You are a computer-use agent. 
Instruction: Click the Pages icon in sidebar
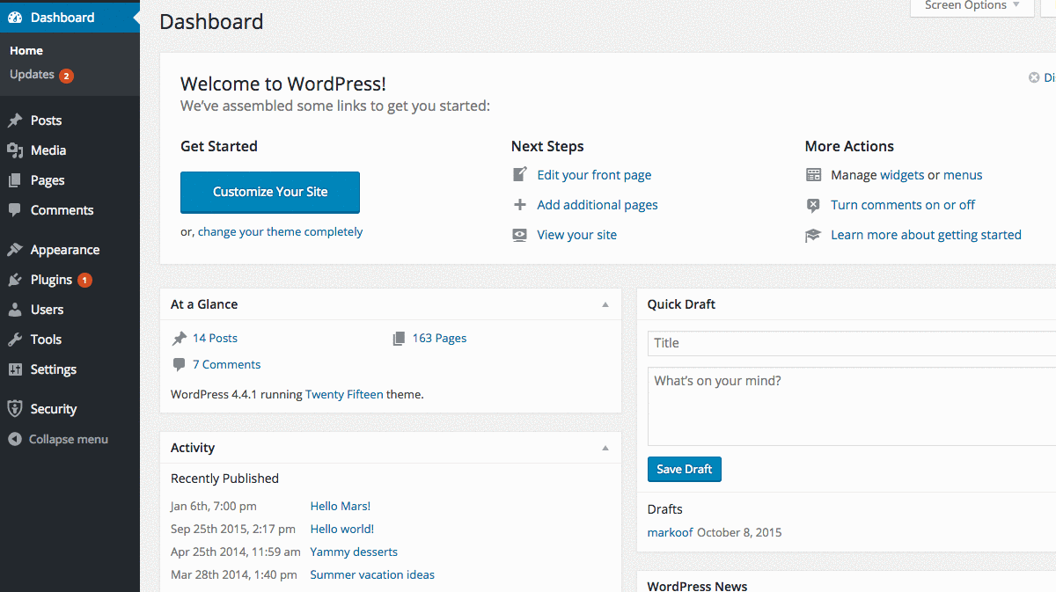15,180
